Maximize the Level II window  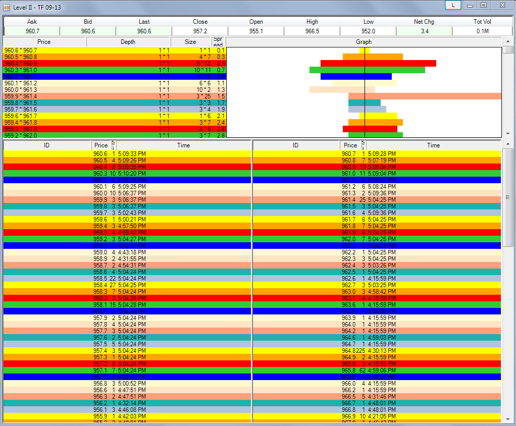(484, 5)
